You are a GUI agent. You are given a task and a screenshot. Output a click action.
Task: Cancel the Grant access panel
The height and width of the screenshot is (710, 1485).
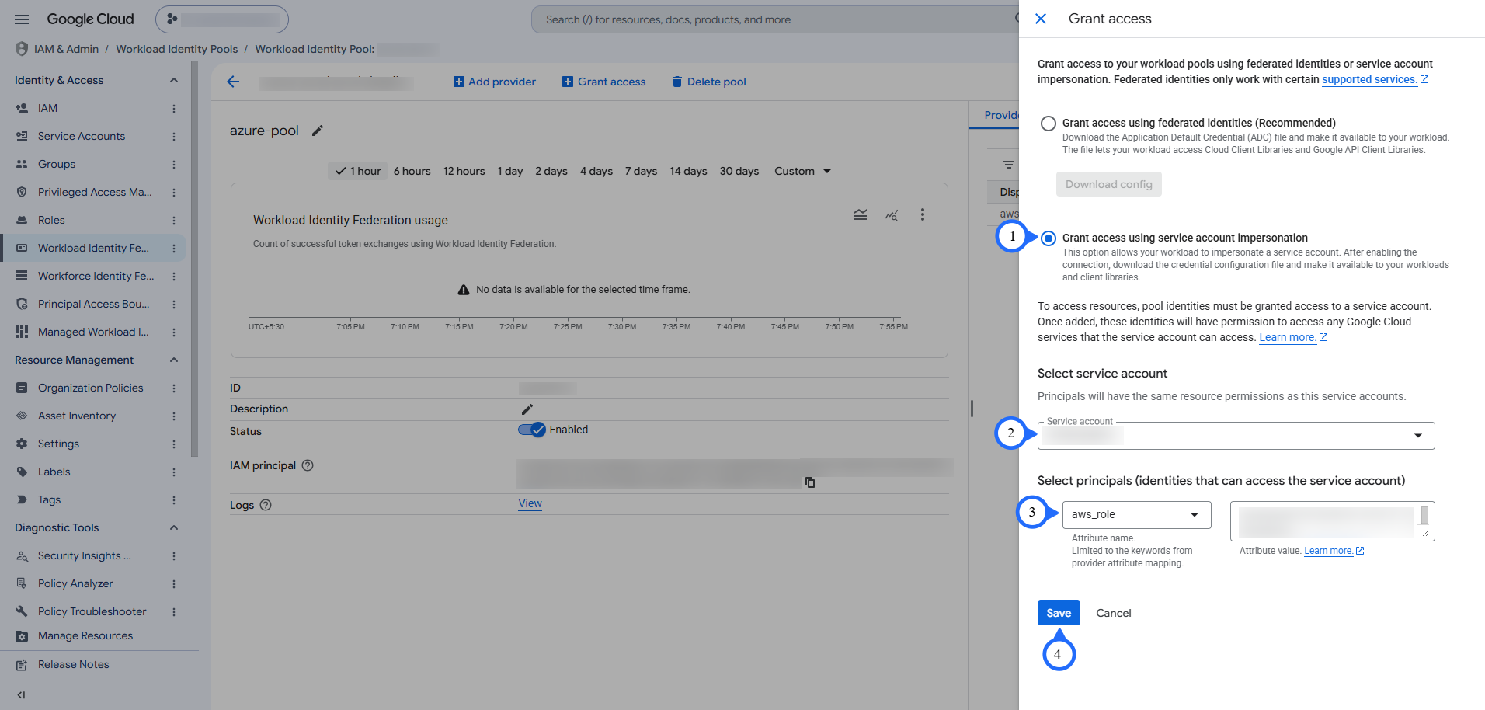[1114, 613]
